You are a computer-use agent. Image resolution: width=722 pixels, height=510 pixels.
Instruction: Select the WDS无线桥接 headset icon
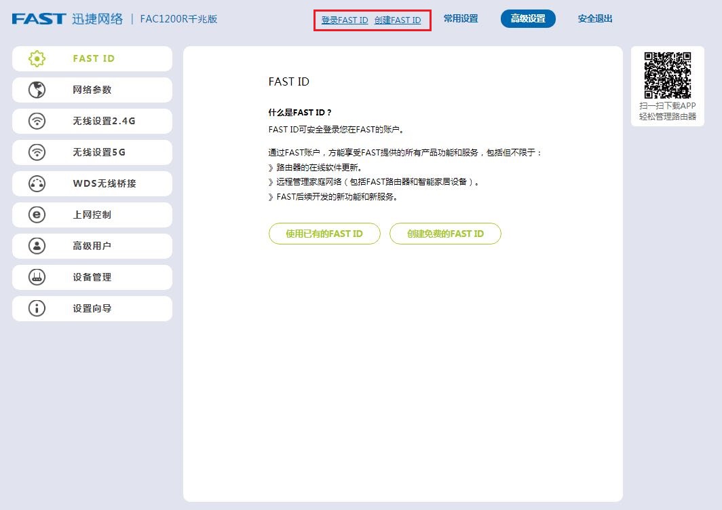pyautogui.click(x=37, y=183)
